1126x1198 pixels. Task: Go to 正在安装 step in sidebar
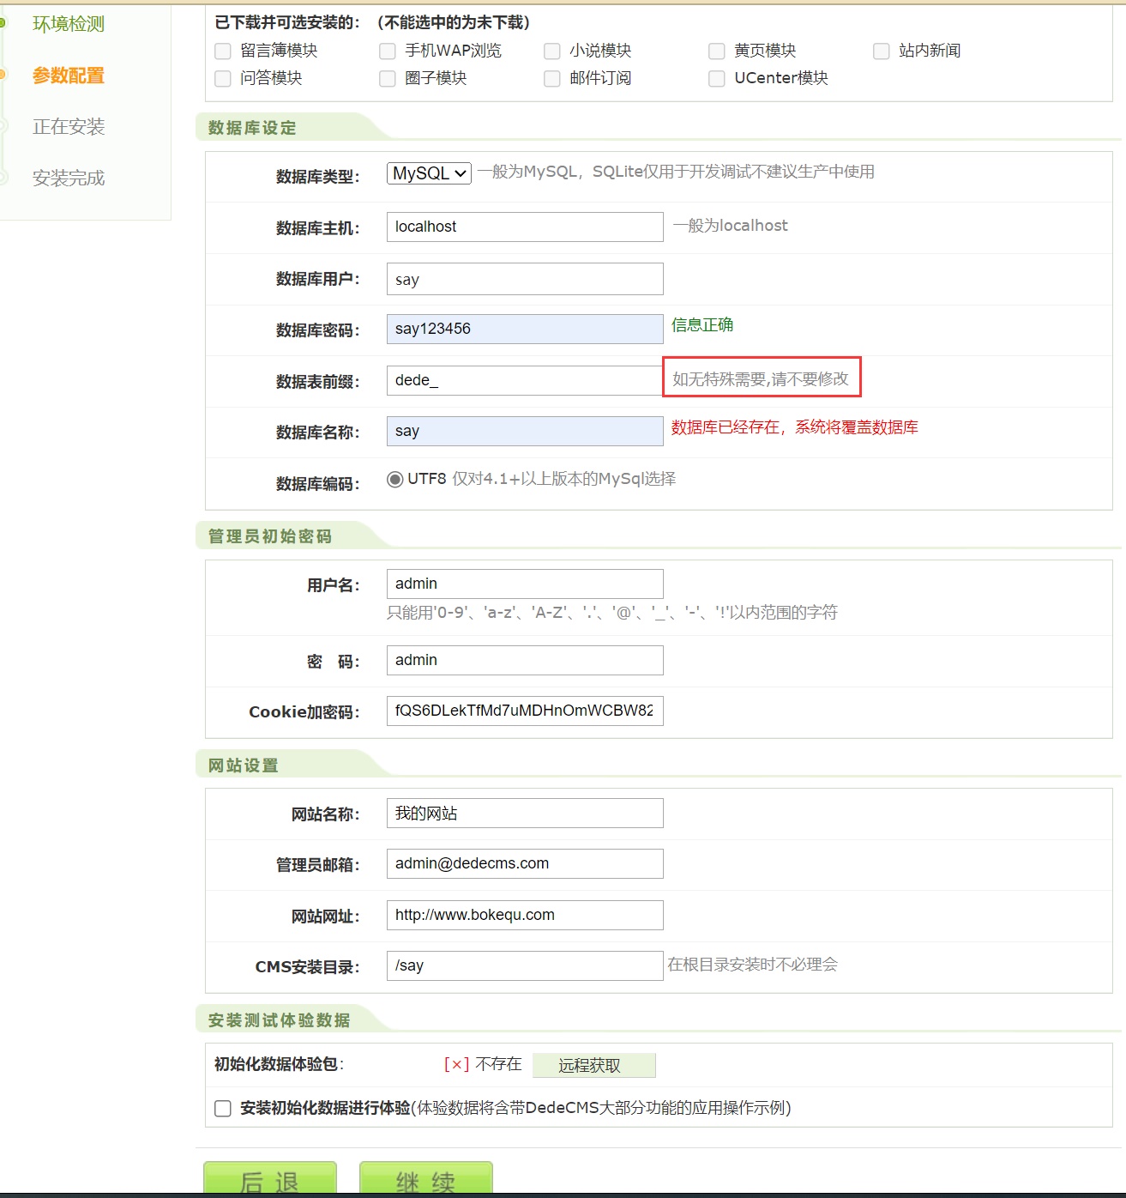pyautogui.click(x=69, y=127)
